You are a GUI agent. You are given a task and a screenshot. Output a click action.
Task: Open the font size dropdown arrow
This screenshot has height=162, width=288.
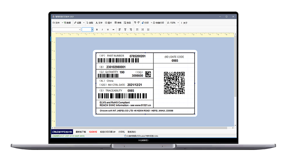92,30
